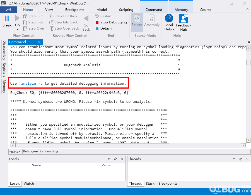Click the Name column header
This screenshot has width=251, height=195.
36,165
